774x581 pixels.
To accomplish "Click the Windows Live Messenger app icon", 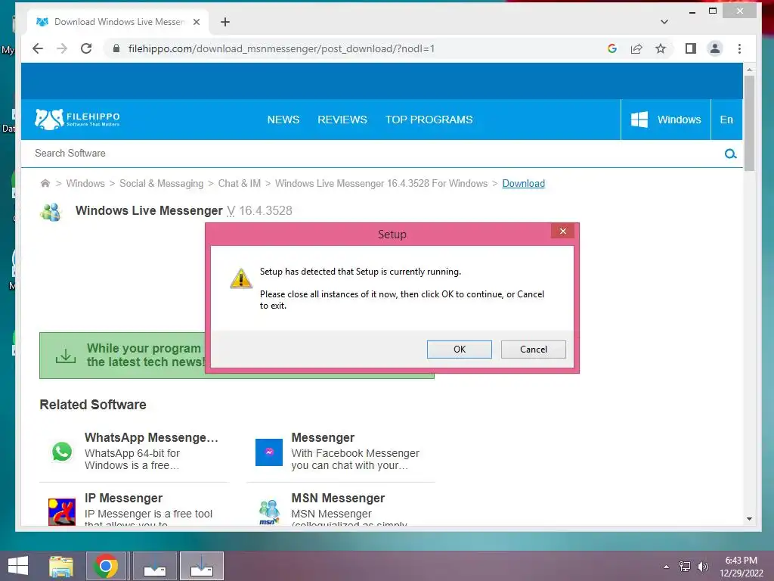I will click(51, 212).
